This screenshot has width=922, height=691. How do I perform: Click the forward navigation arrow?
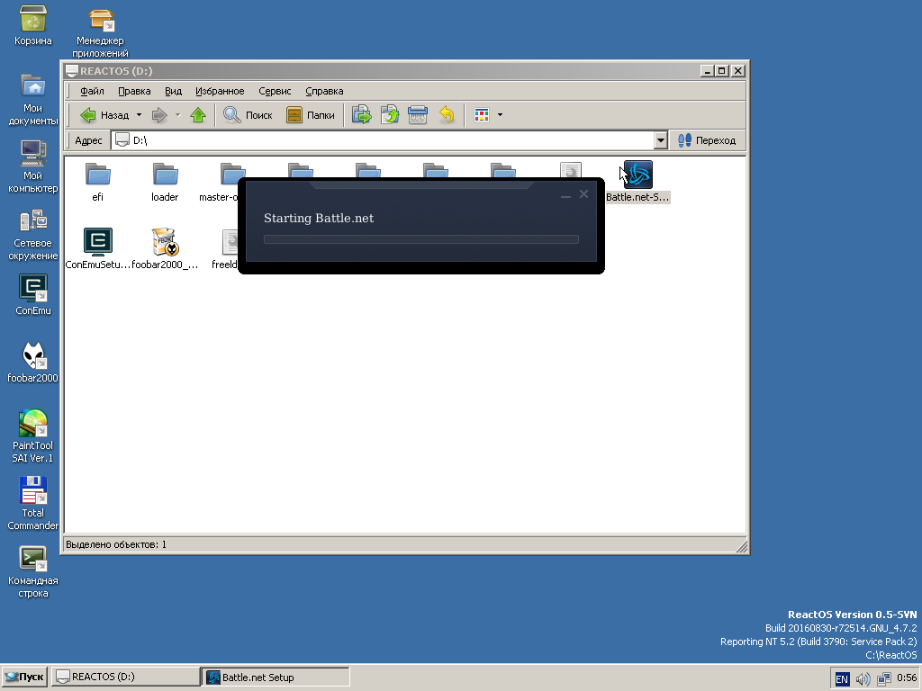click(x=159, y=115)
